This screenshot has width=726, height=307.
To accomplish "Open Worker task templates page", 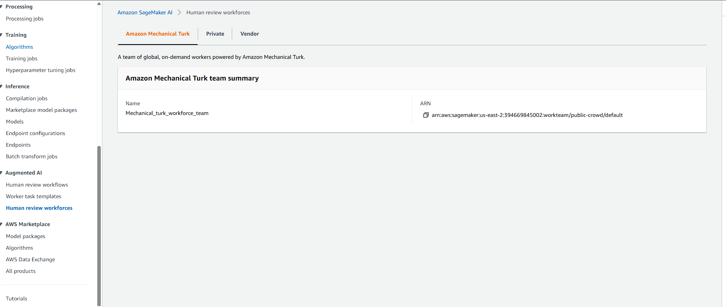I will pyautogui.click(x=33, y=196).
